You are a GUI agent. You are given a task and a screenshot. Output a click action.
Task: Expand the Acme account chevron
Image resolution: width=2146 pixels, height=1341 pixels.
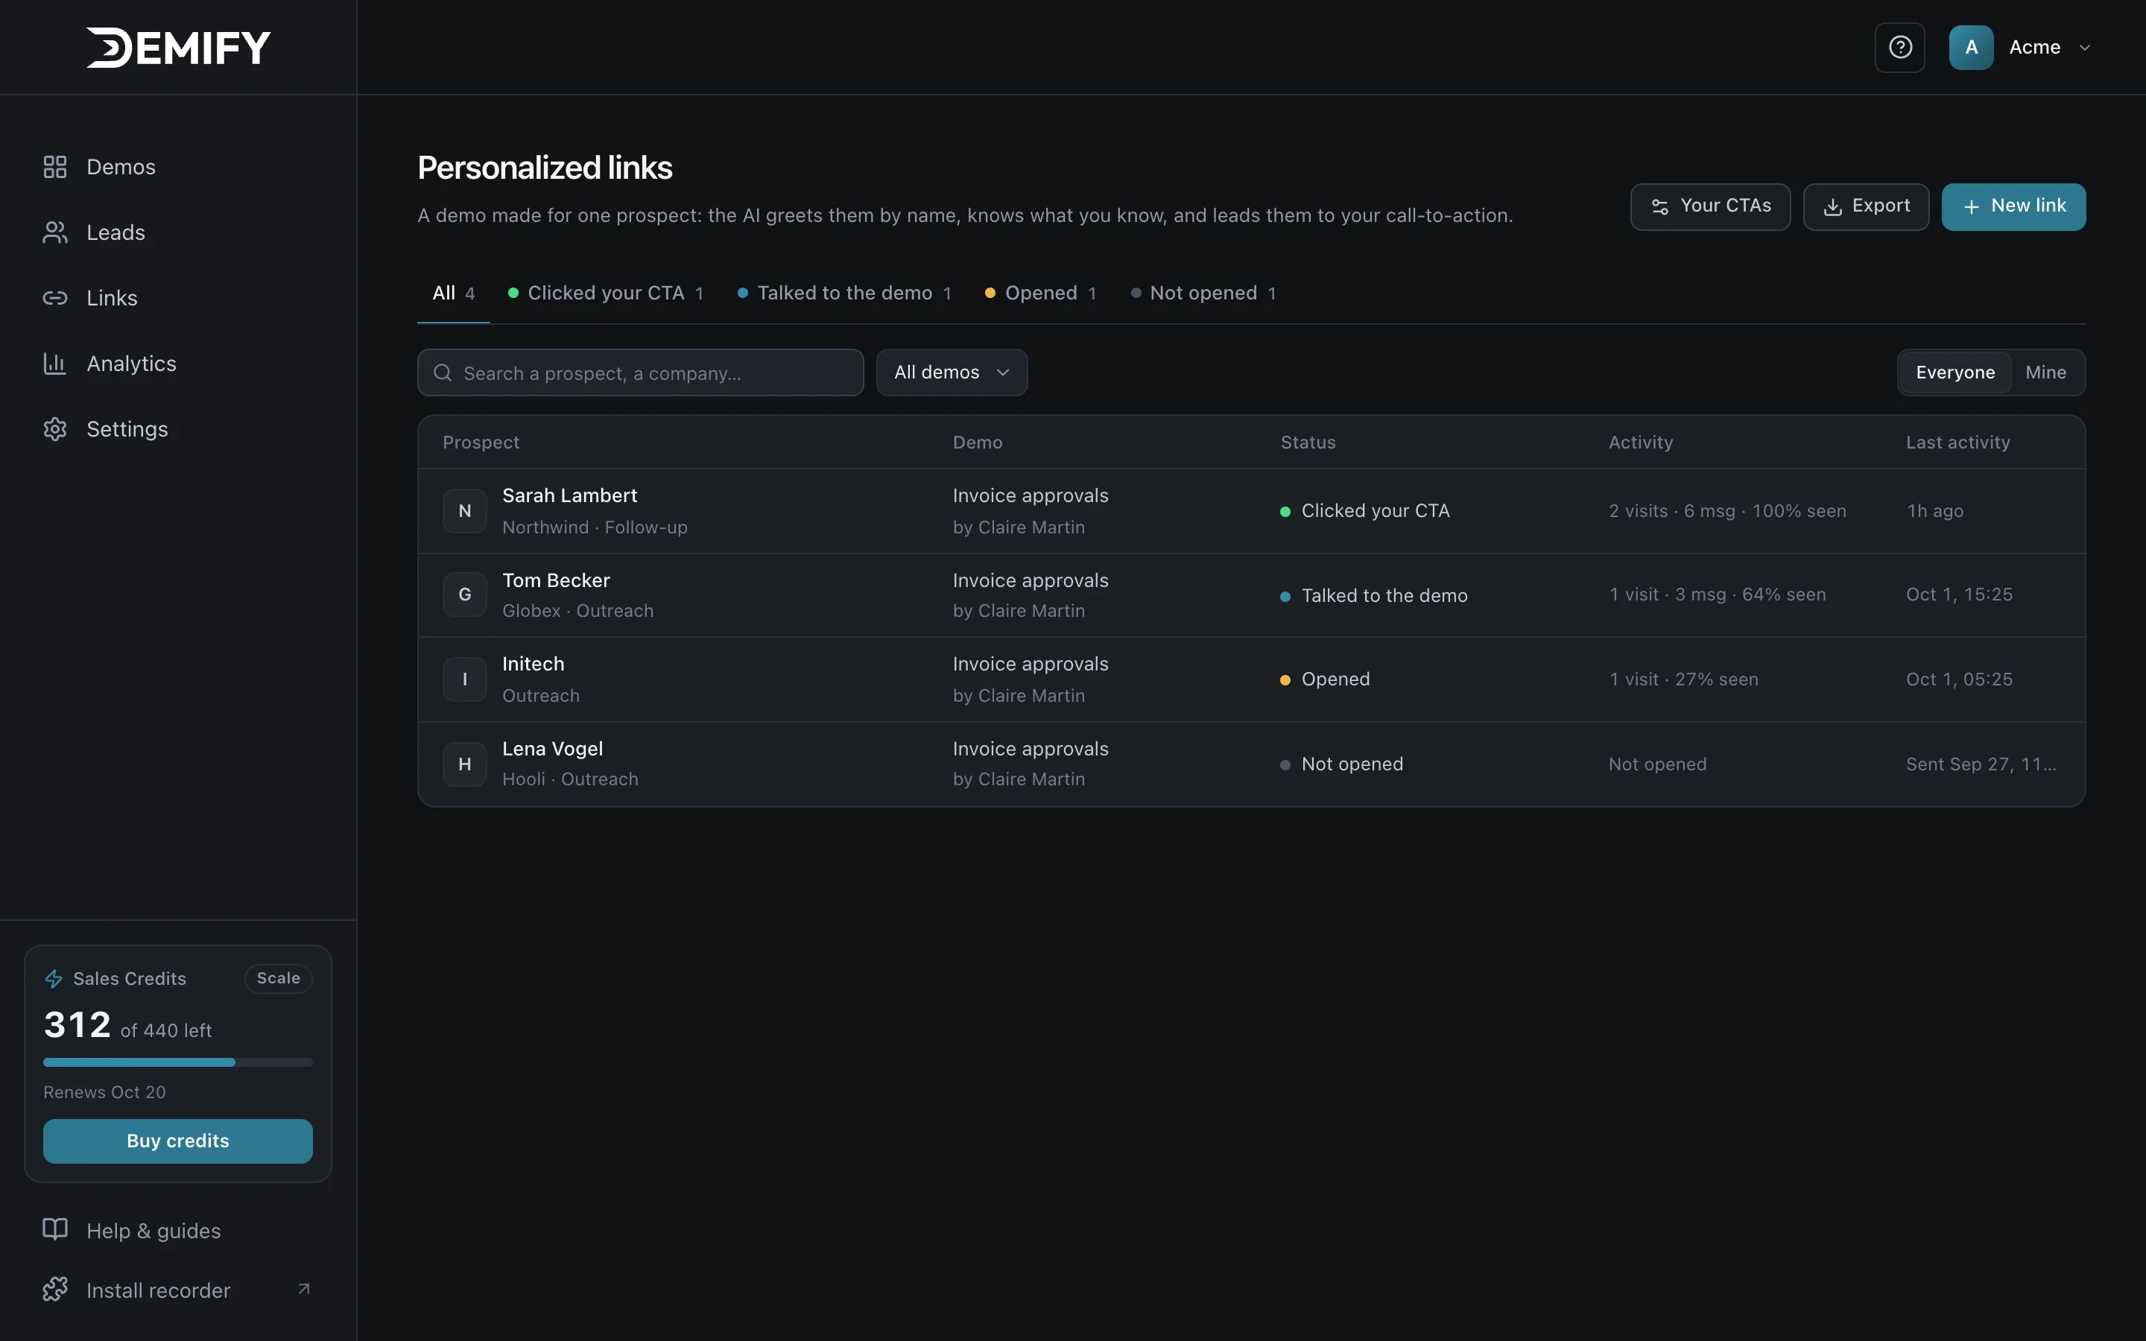[2085, 48]
